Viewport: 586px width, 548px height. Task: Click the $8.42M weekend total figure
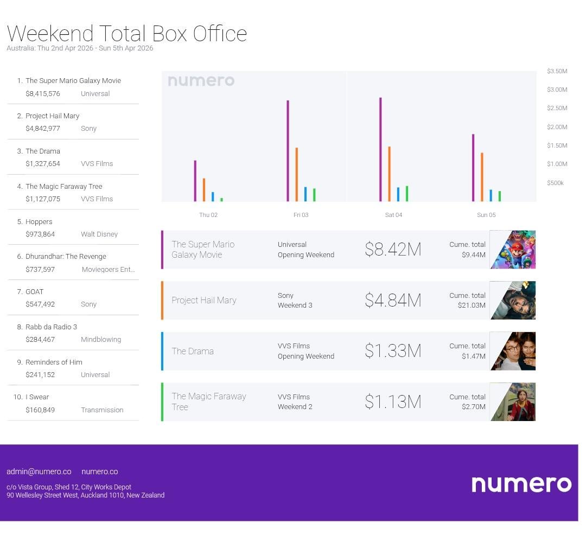click(x=393, y=250)
